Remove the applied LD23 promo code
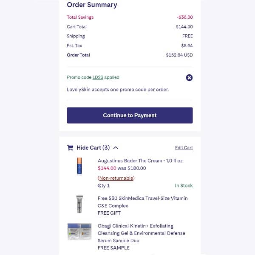255x255 pixels. (189, 78)
